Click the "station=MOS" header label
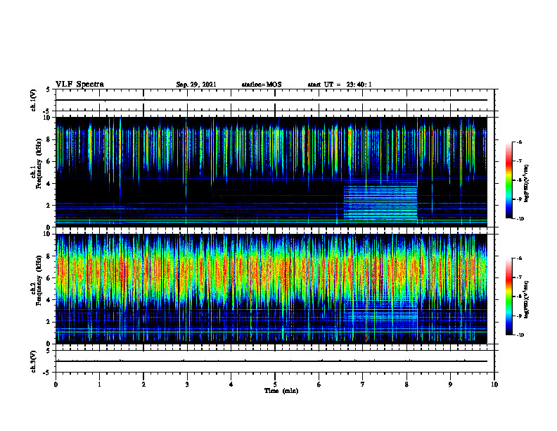557x431 pixels. pos(262,85)
